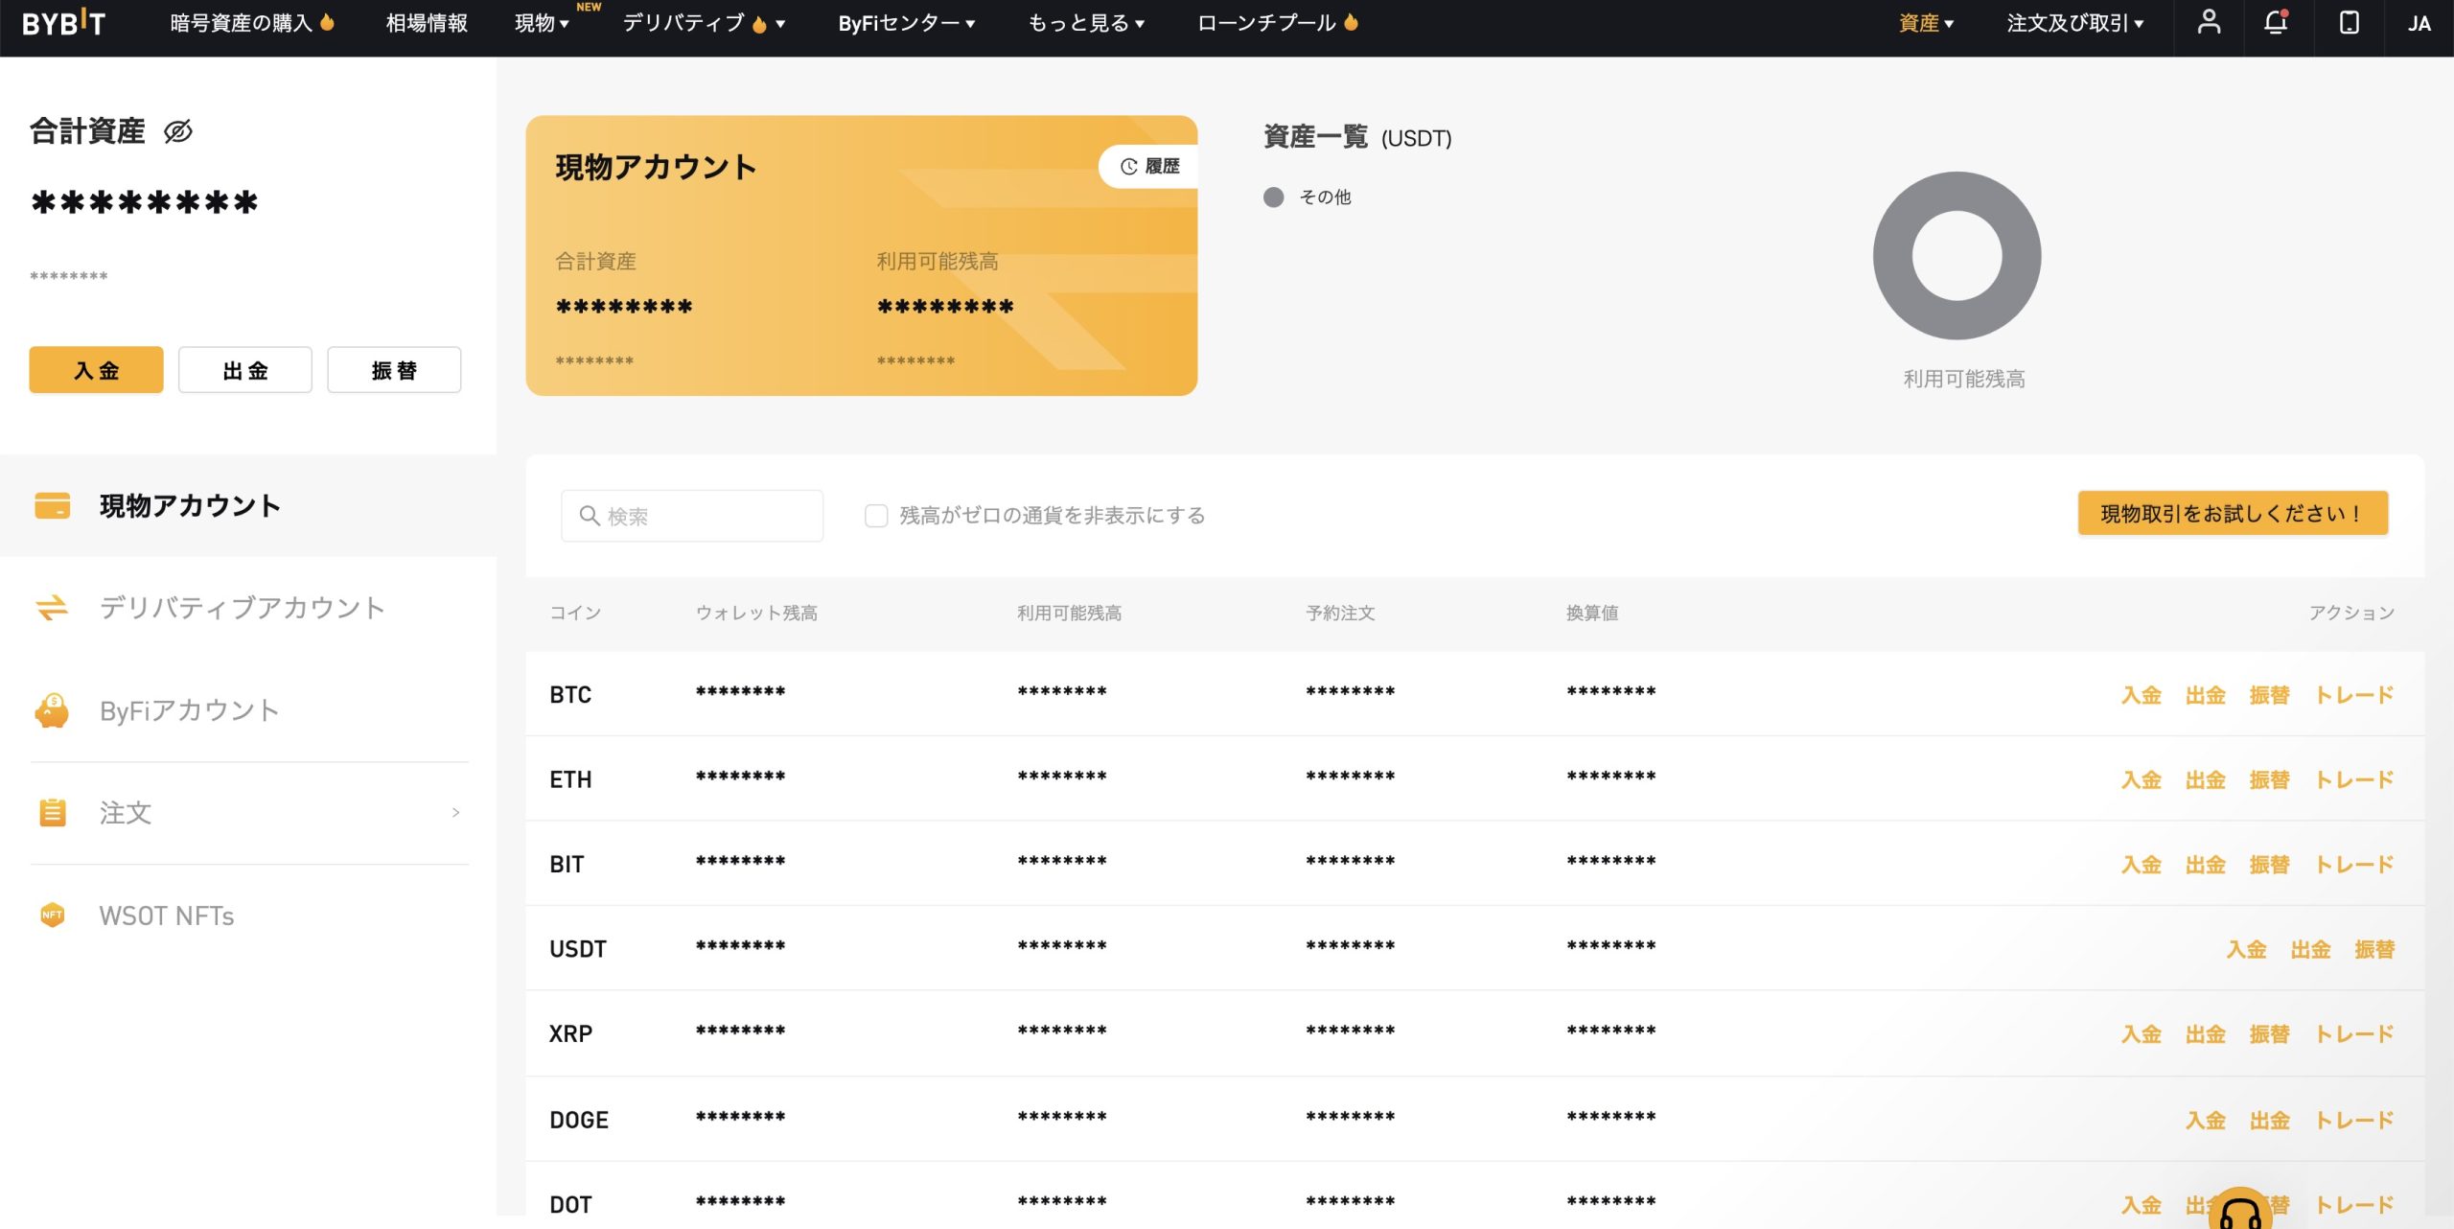Click the mobile app download icon
This screenshot has width=2454, height=1229.
pyautogui.click(x=2349, y=22)
